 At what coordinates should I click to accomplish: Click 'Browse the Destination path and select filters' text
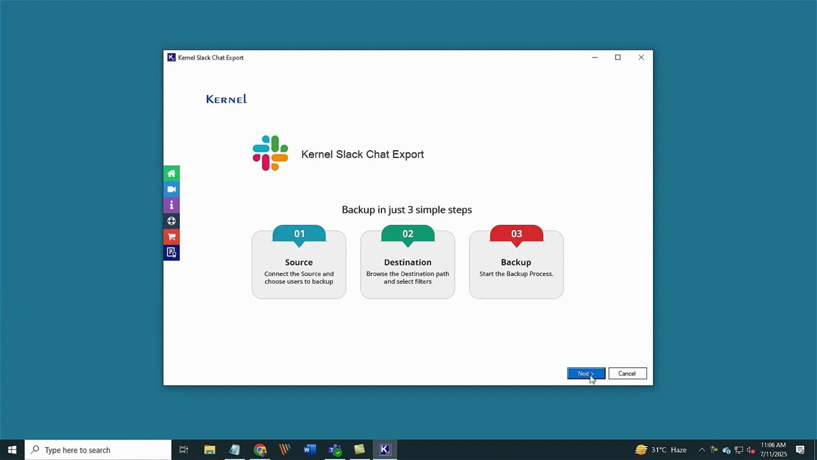pos(408,278)
